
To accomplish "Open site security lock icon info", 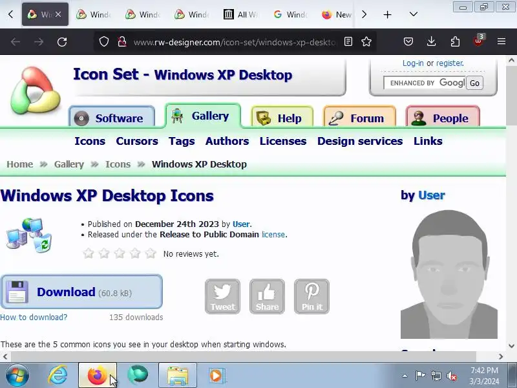I will (x=122, y=41).
